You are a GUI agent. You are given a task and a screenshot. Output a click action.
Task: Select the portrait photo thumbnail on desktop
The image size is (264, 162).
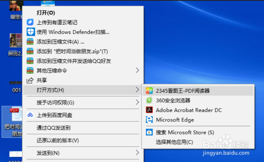[x=16, y=40]
